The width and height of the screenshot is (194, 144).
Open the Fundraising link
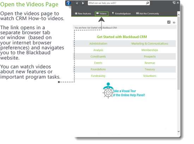click(98, 76)
